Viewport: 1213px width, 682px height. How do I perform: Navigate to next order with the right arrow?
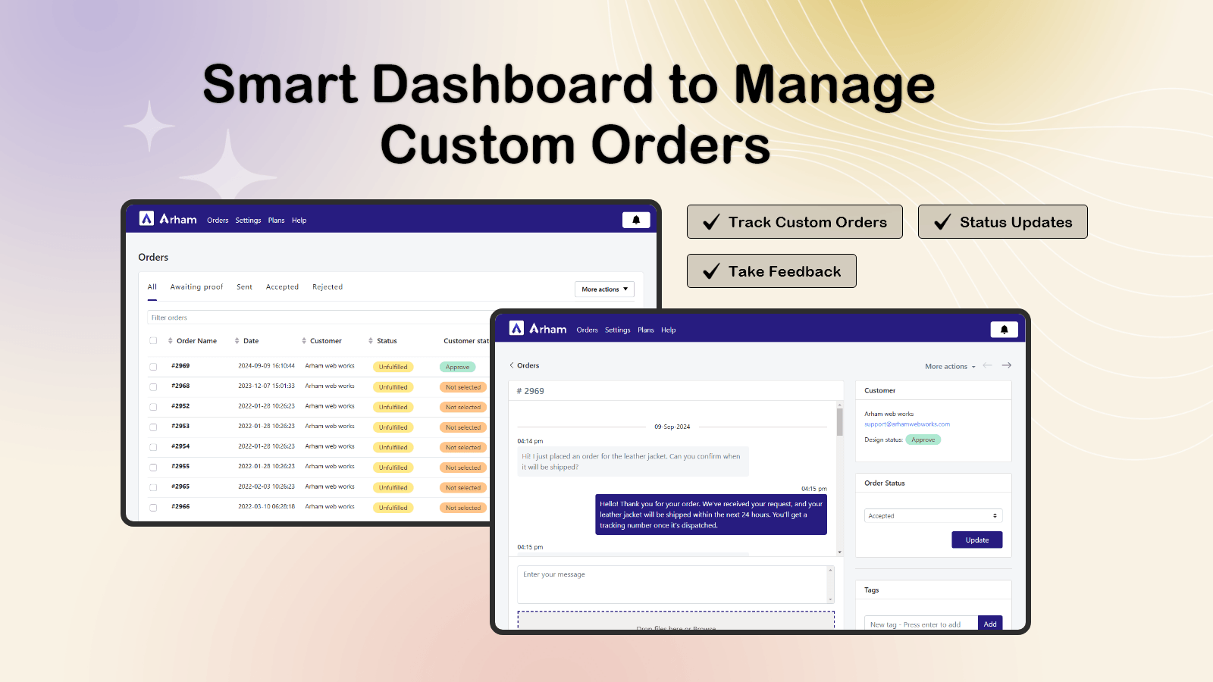point(1008,365)
